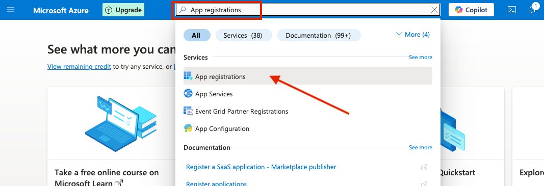
Task: Click the Documentation section heading
Action: click(207, 147)
